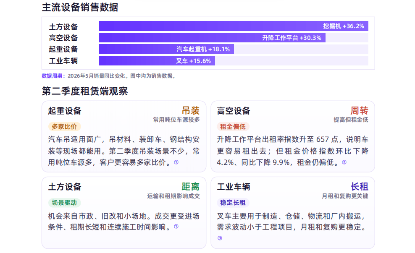The image size is (415, 253).
Task: Click the red 周转 keyword
Action: coord(359,110)
